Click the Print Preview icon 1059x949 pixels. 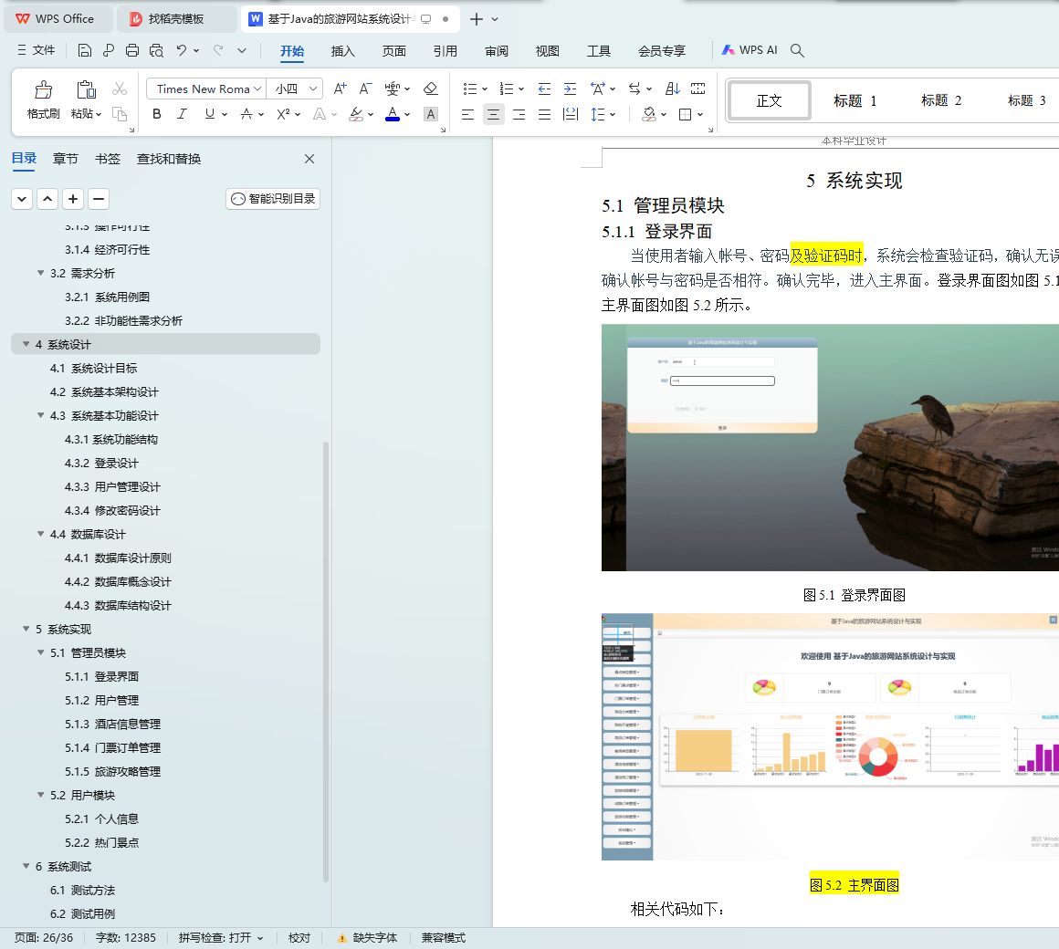pyautogui.click(x=157, y=50)
